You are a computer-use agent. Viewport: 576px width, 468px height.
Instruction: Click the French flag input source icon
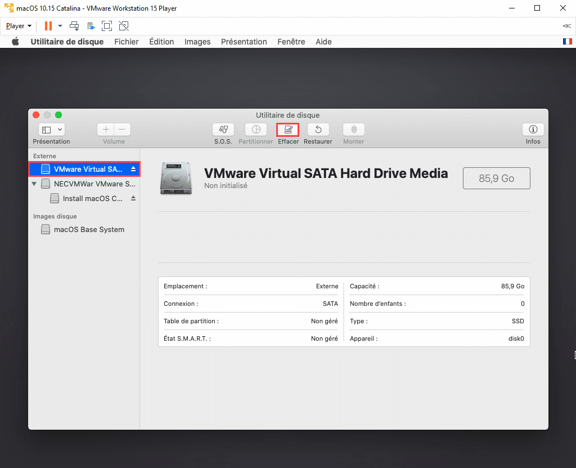[567, 42]
